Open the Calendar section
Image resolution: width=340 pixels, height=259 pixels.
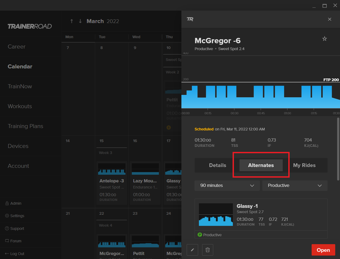point(20,67)
